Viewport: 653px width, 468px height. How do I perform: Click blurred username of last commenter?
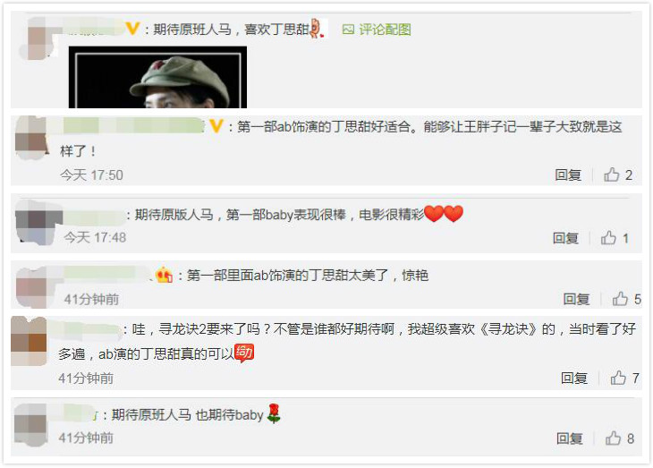(78, 413)
